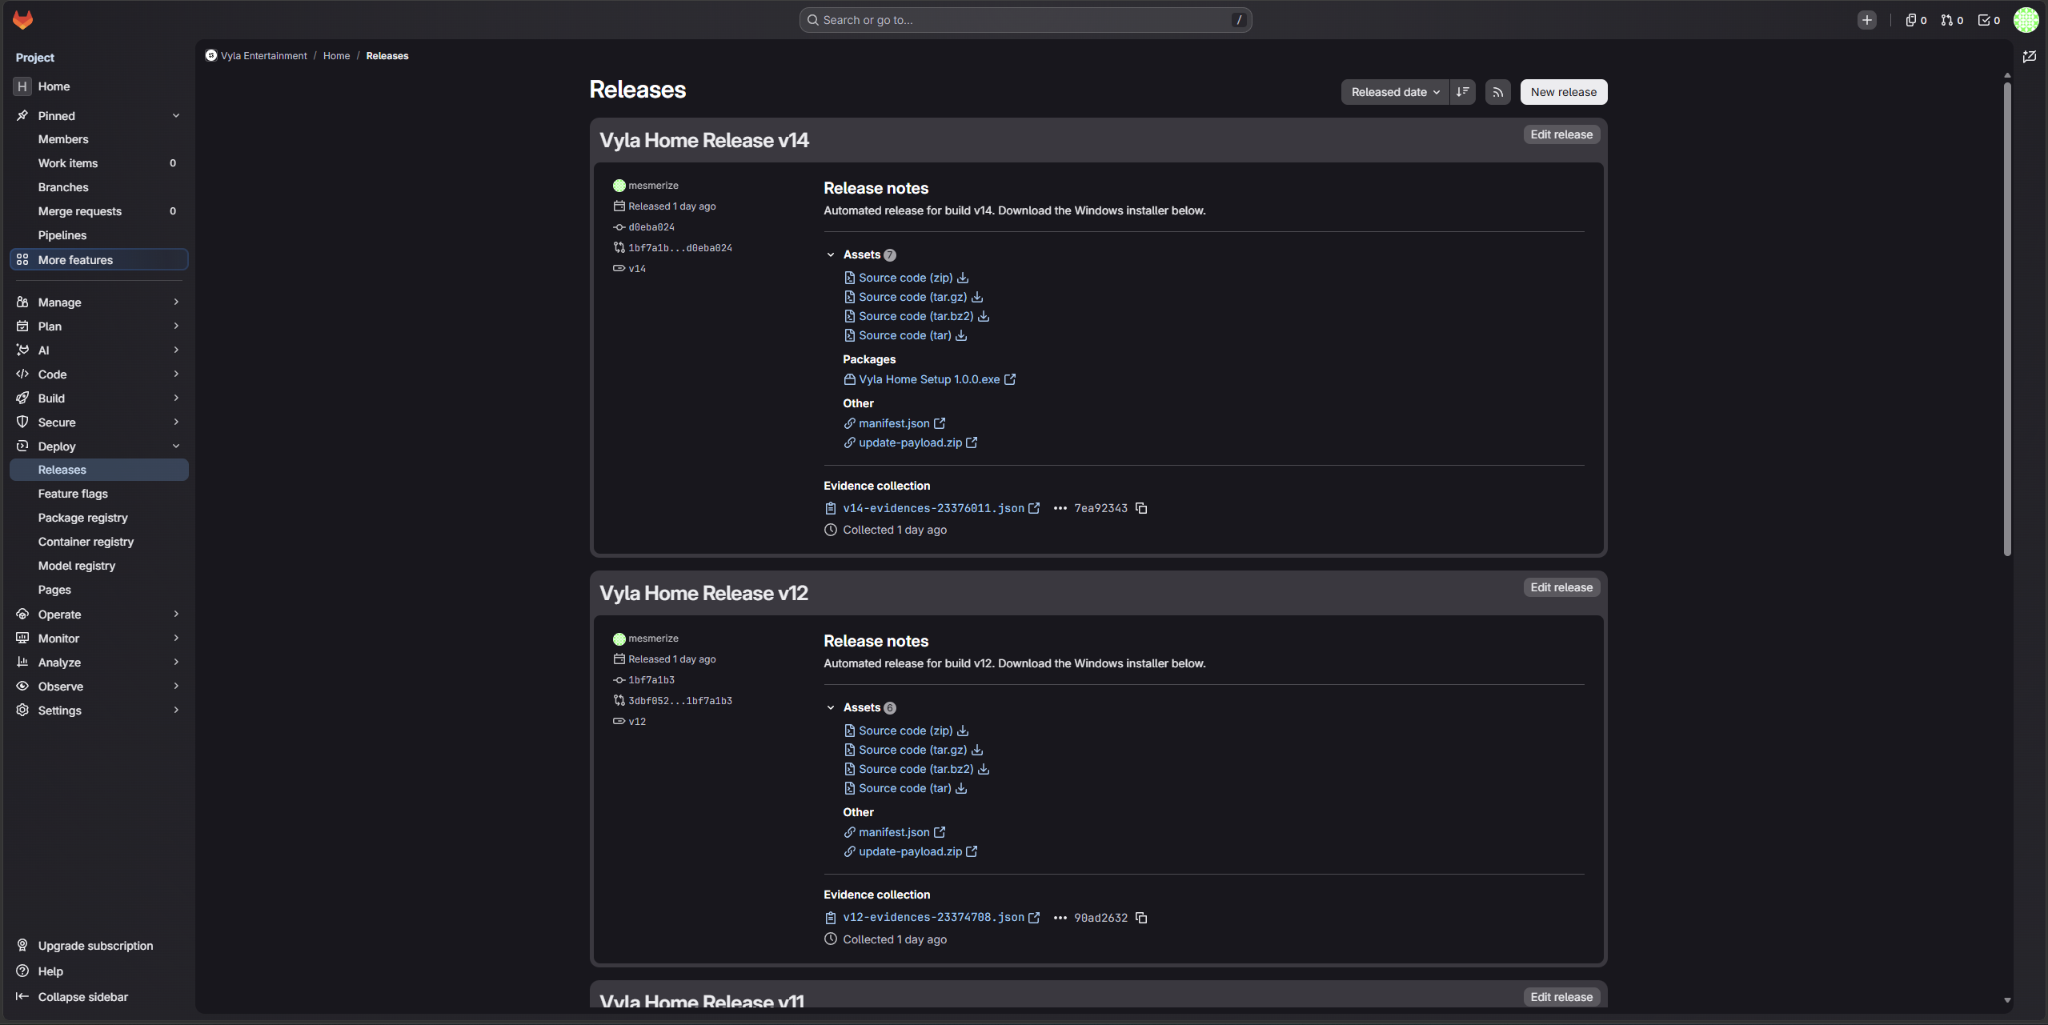2048x1025 pixels.
Task: Open Model registry in sidebar
Action: pos(99,566)
